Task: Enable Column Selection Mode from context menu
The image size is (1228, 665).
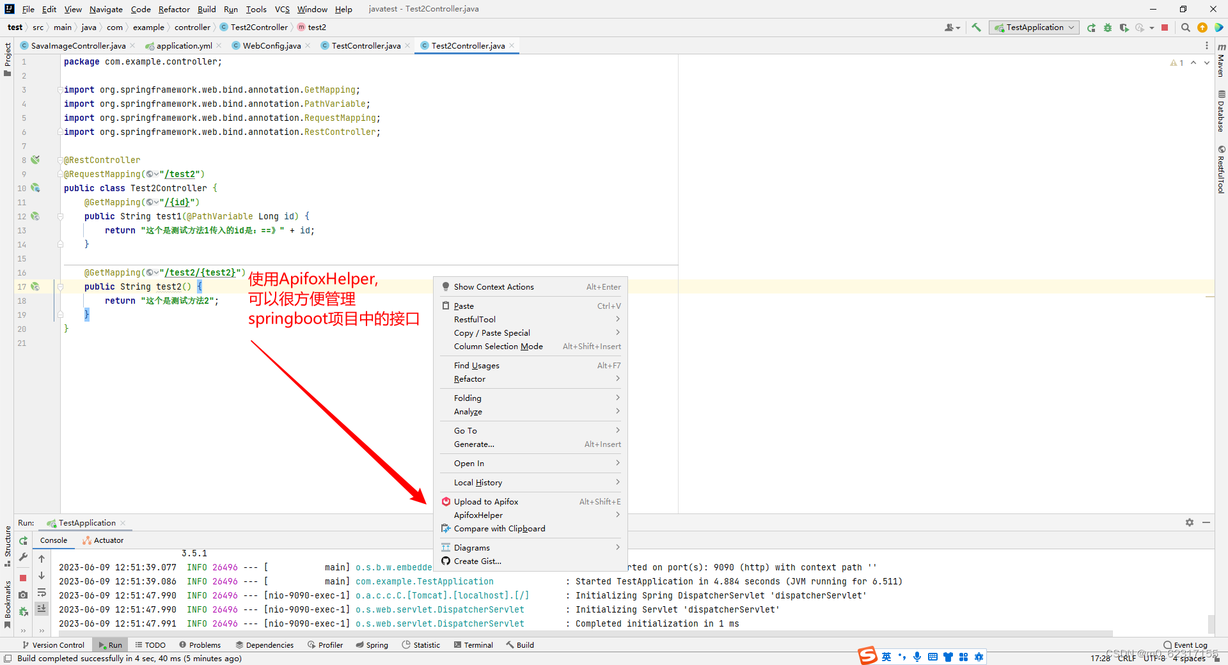Action: click(x=498, y=346)
